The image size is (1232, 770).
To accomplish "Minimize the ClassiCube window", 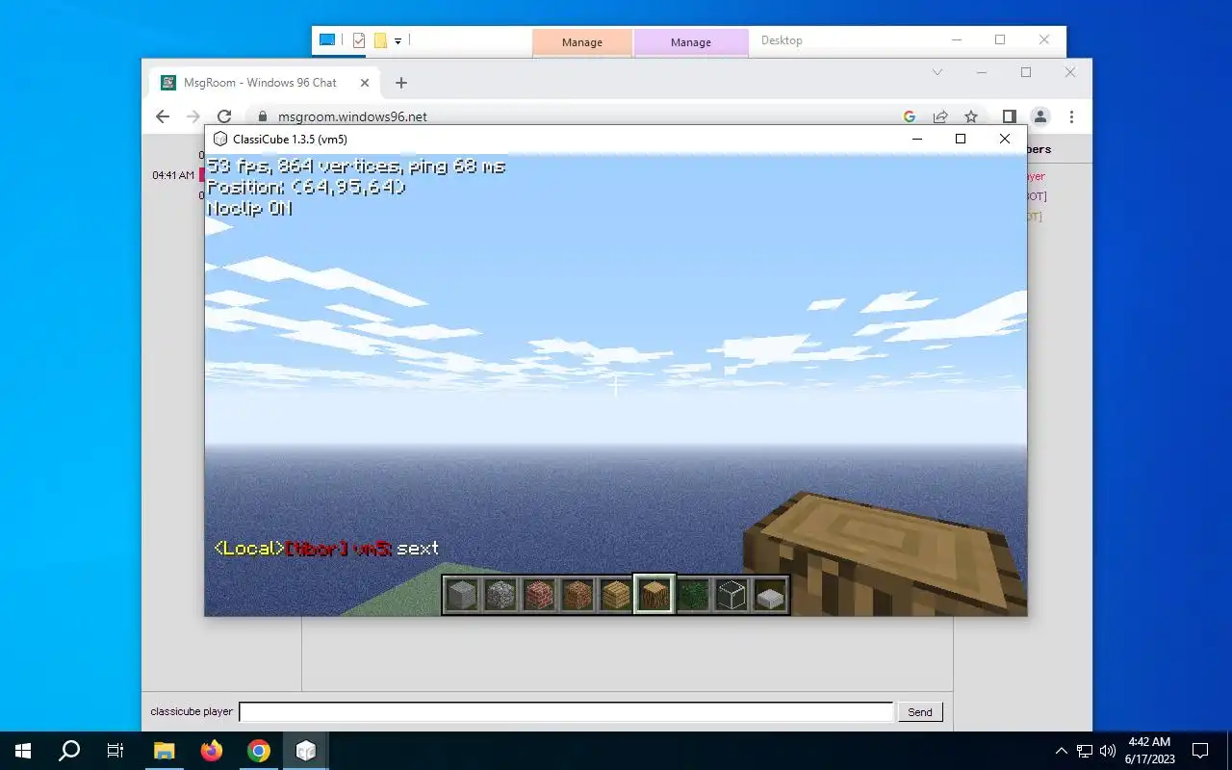I will point(917,139).
